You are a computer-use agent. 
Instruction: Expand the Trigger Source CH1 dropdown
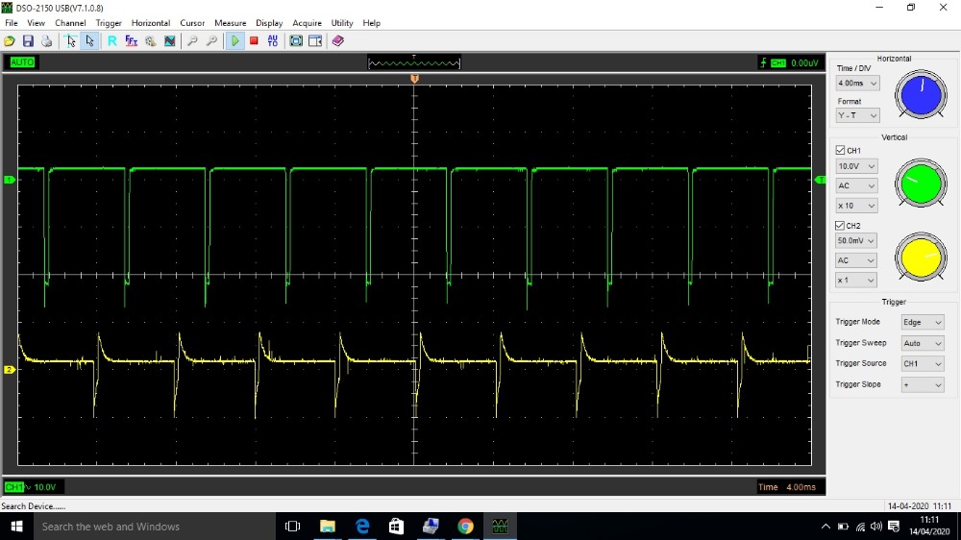923,363
